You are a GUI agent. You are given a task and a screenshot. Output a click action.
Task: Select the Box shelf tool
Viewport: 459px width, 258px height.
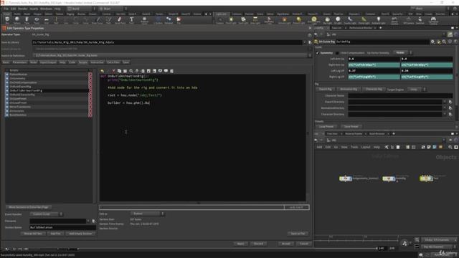(7, 20)
